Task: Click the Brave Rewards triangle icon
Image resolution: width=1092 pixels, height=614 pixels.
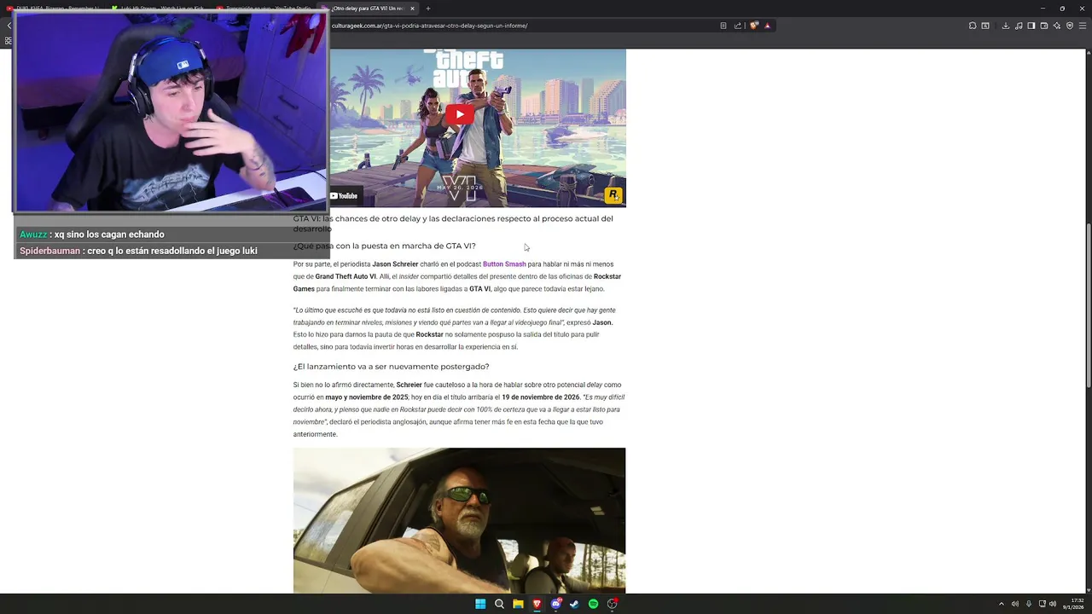Action: (x=767, y=26)
